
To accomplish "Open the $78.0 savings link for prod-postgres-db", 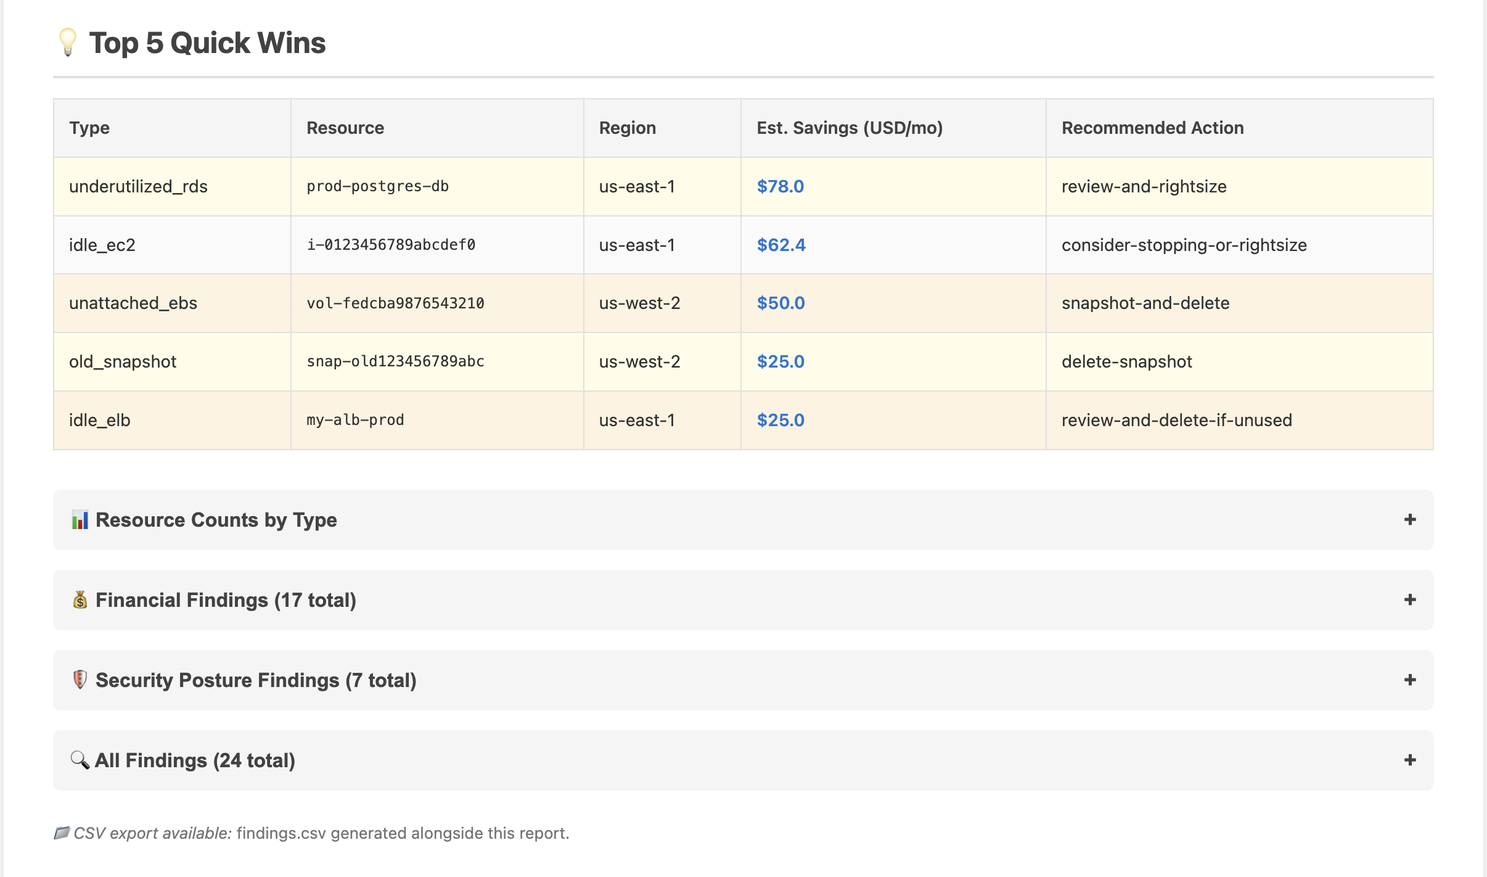I will click(x=780, y=186).
